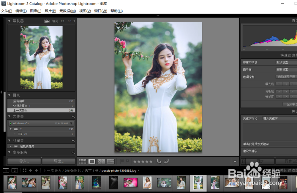The width and height of the screenshot is (297, 193).
Task: Switch to Loupe view in toolbar
Action: pyautogui.click(x=92, y=161)
